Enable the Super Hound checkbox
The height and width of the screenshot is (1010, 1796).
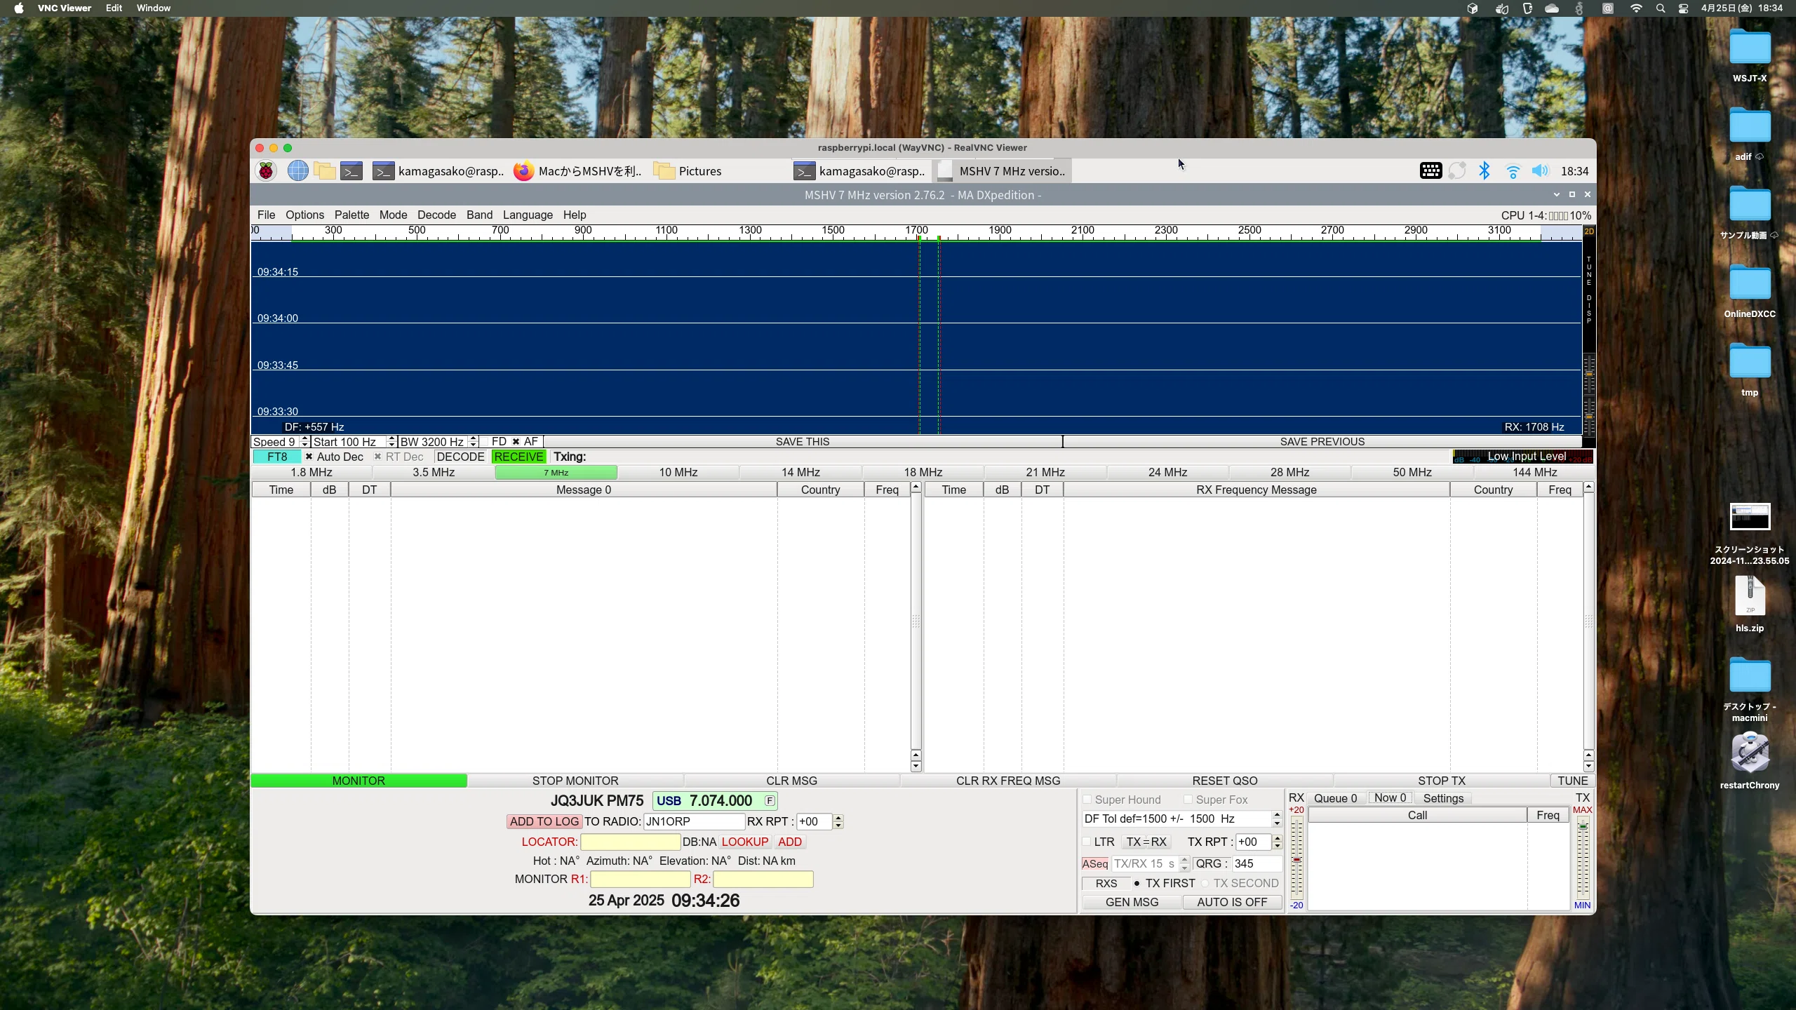tap(1087, 800)
